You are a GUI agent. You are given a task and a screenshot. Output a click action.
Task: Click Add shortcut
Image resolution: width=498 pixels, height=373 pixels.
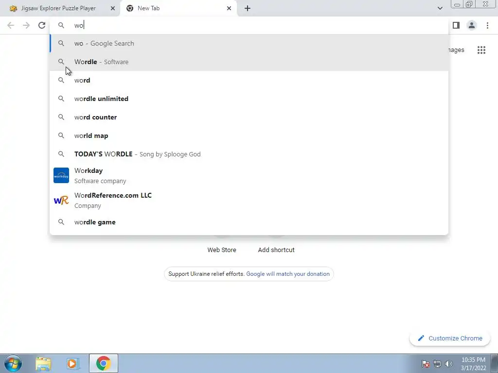coord(276,250)
